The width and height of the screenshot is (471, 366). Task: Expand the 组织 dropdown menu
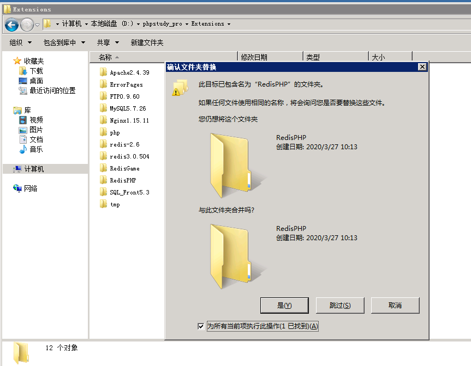21,42
